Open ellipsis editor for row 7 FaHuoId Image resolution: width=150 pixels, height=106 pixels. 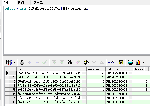coord(131,98)
